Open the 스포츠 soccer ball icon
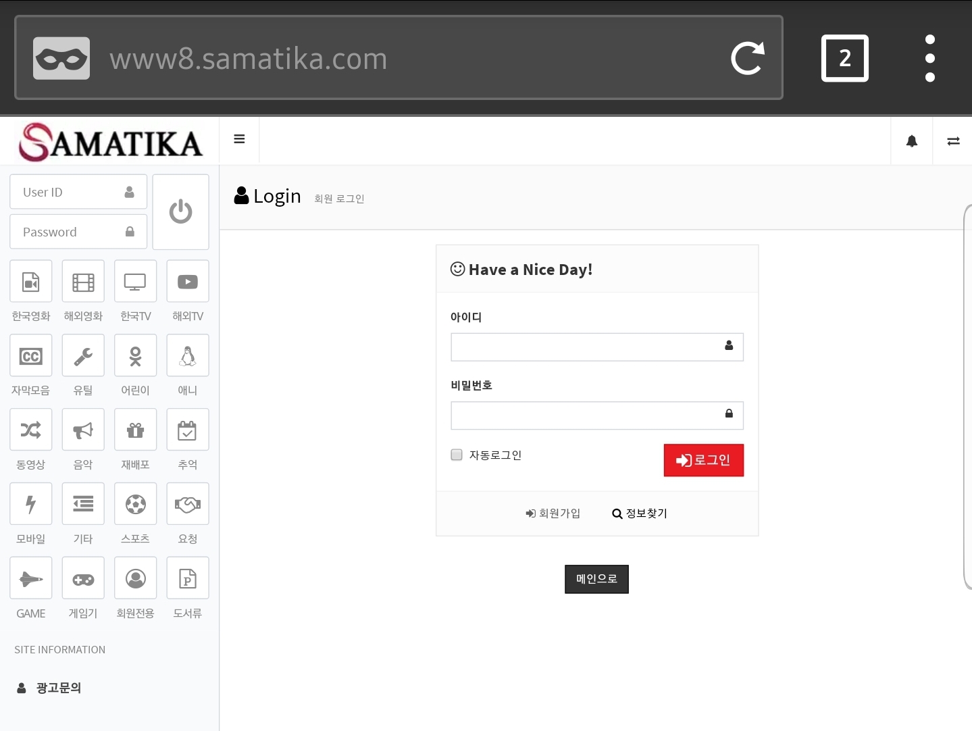The height and width of the screenshot is (731, 972). 135,504
